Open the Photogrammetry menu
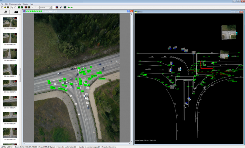The height and width of the screenshot is (148, 245). (x=15, y=4)
